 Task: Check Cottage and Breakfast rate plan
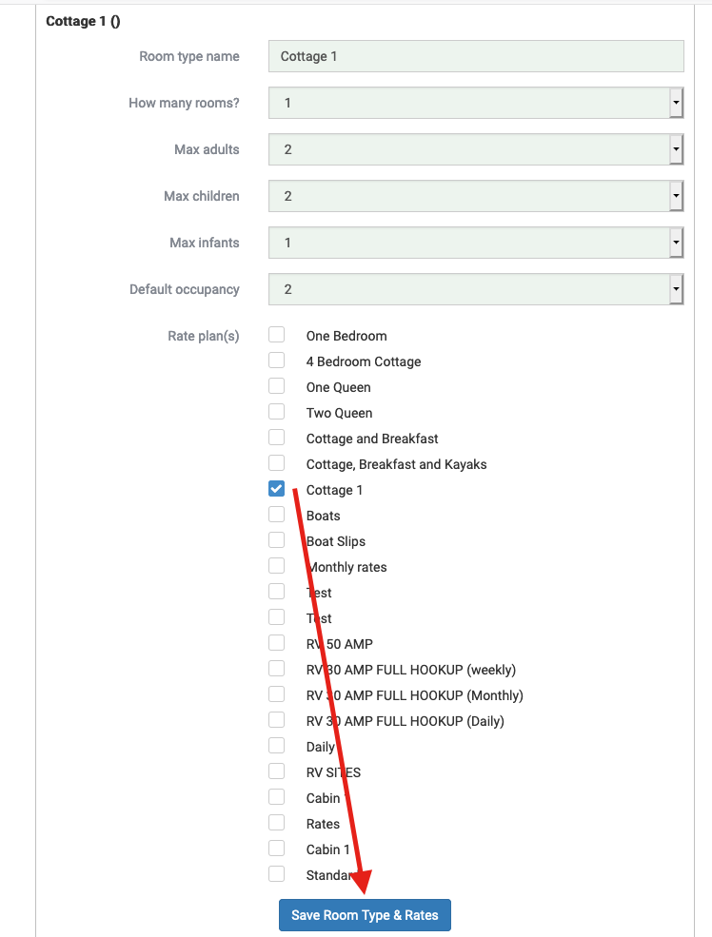276,438
